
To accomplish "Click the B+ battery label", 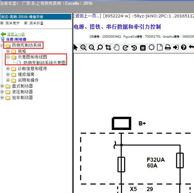I will click(142, 123).
